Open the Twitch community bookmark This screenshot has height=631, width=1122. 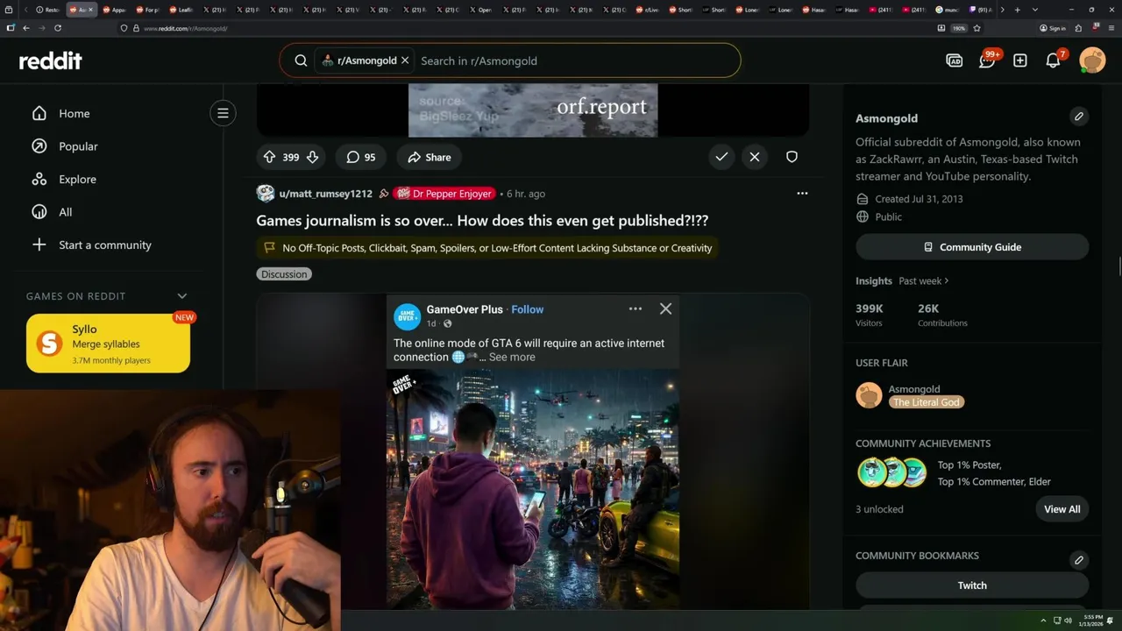click(x=972, y=585)
